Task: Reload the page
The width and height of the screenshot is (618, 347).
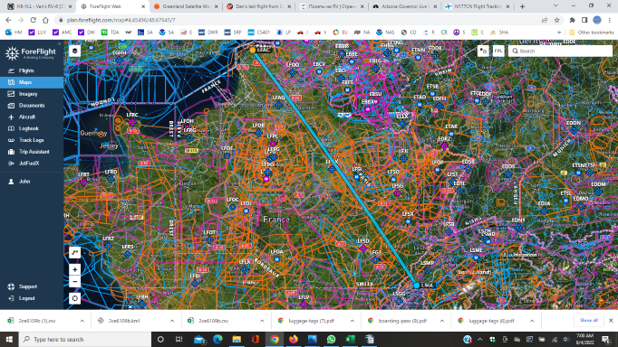Action: click(x=34, y=20)
